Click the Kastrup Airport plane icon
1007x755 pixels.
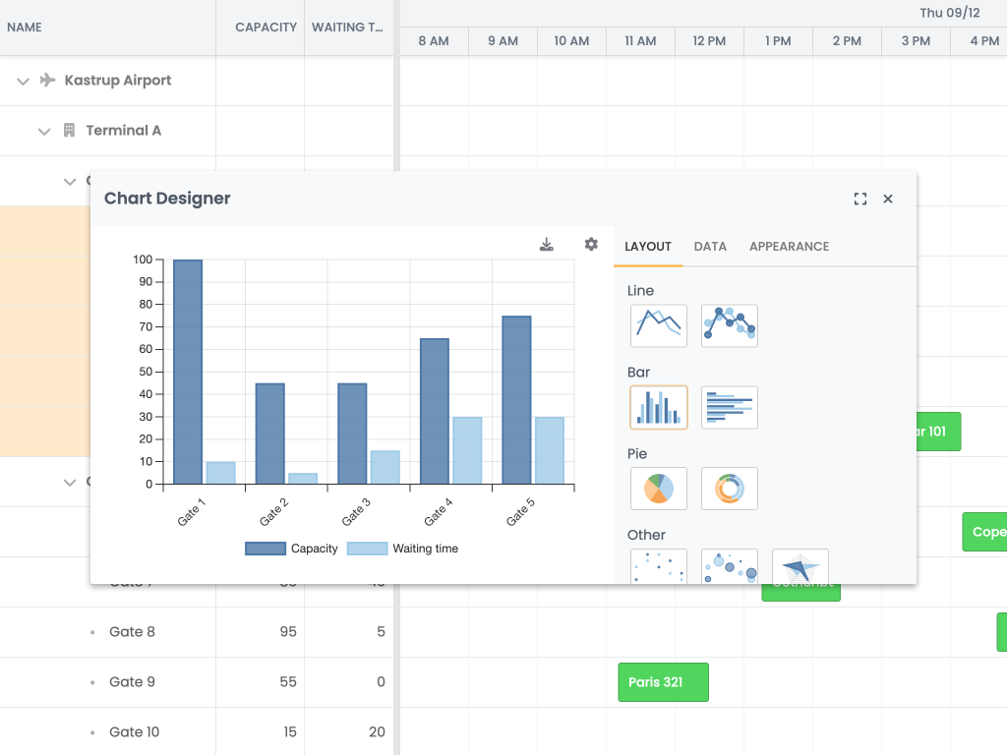pyautogui.click(x=47, y=81)
